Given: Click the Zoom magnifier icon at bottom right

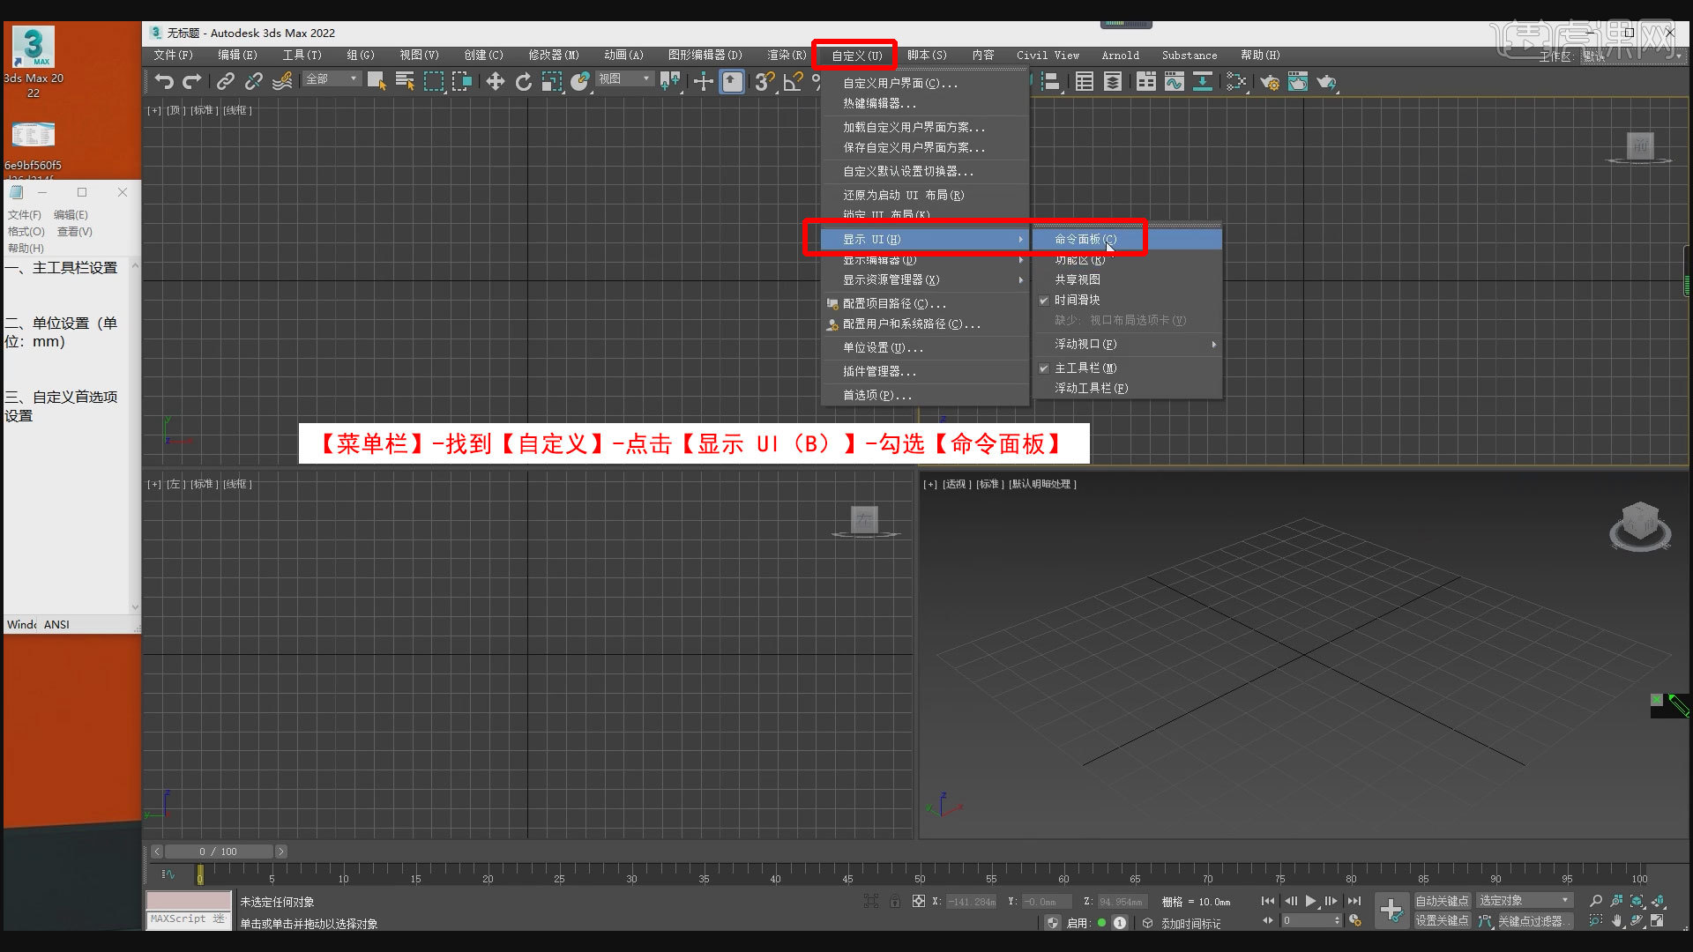Looking at the screenshot, I should pyautogui.click(x=1596, y=900).
